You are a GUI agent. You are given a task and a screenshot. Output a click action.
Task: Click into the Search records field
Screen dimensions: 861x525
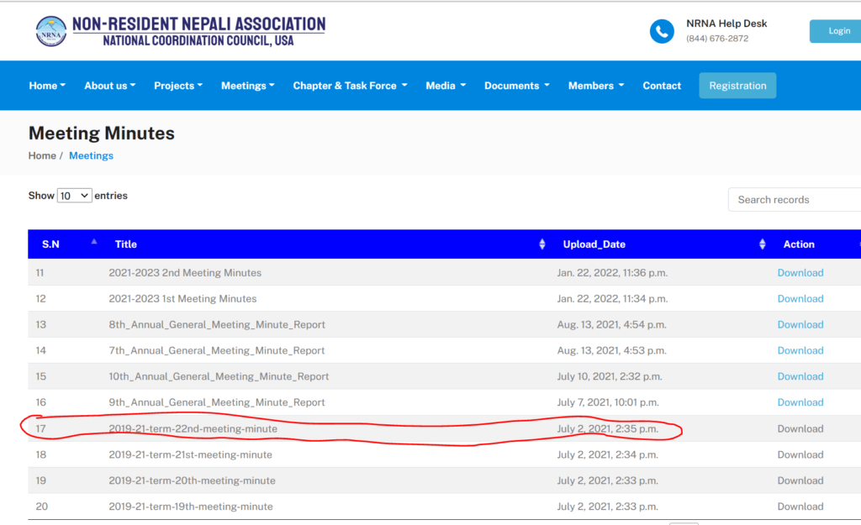click(x=794, y=200)
